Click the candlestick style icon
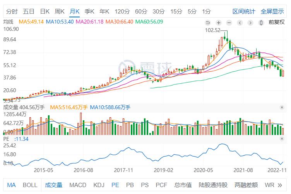The height and width of the screenshot is (194, 291). [x=262, y=22]
